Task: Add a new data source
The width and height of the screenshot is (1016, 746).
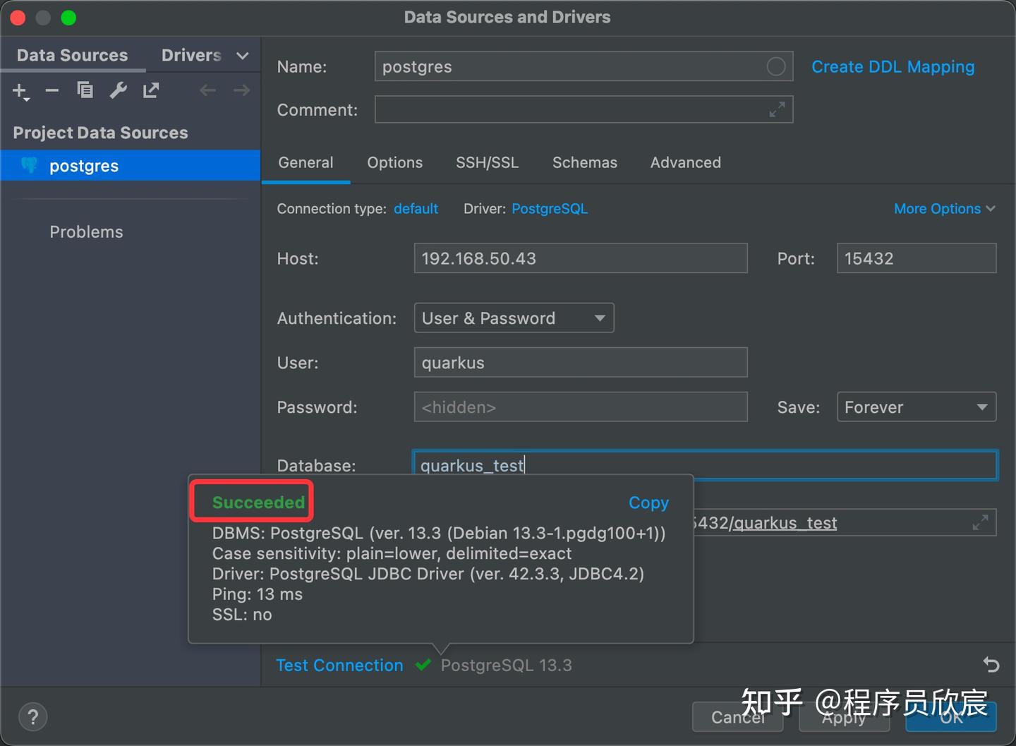Action: [x=19, y=90]
